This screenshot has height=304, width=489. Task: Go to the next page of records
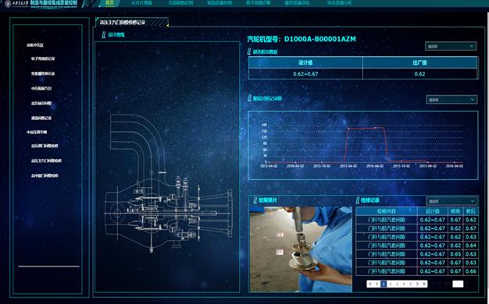pos(418,284)
